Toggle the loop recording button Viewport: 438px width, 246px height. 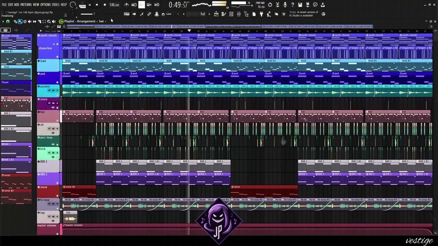pos(157,5)
